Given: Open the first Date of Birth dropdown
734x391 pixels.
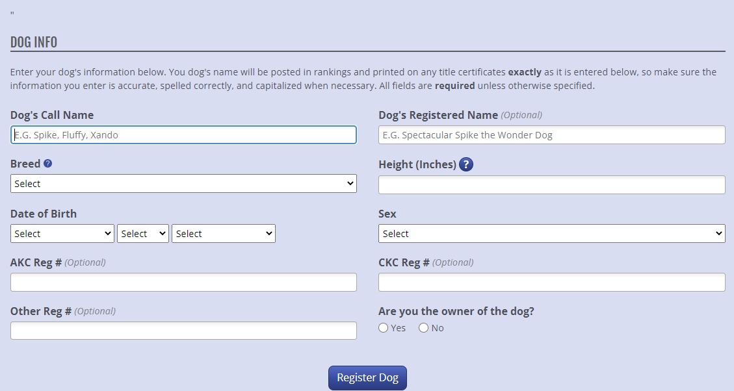Looking at the screenshot, I should click(62, 233).
